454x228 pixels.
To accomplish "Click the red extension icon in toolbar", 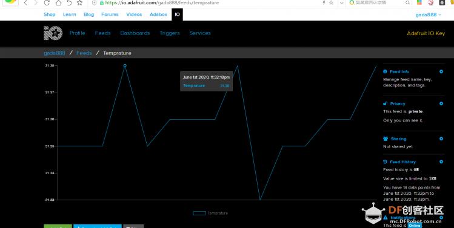I will pos(430,2).
